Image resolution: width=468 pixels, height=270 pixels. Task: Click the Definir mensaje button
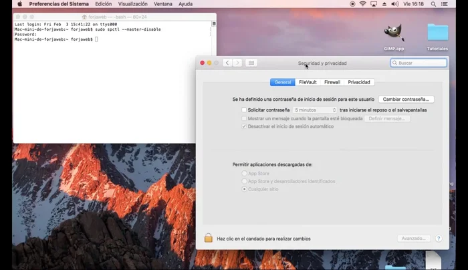pos(387,118)
